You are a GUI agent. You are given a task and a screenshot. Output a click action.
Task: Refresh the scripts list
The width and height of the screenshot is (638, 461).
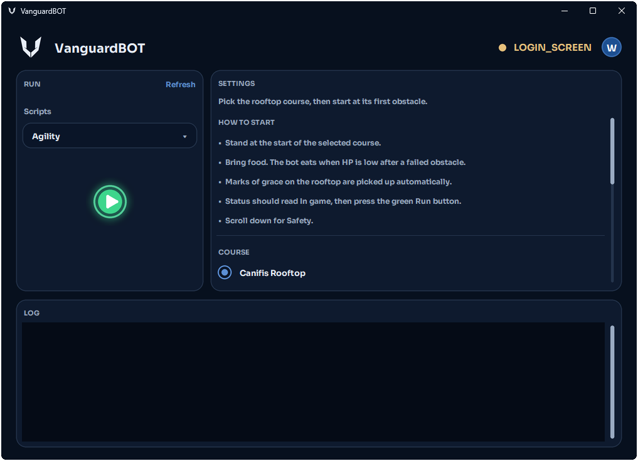[180, 84]
